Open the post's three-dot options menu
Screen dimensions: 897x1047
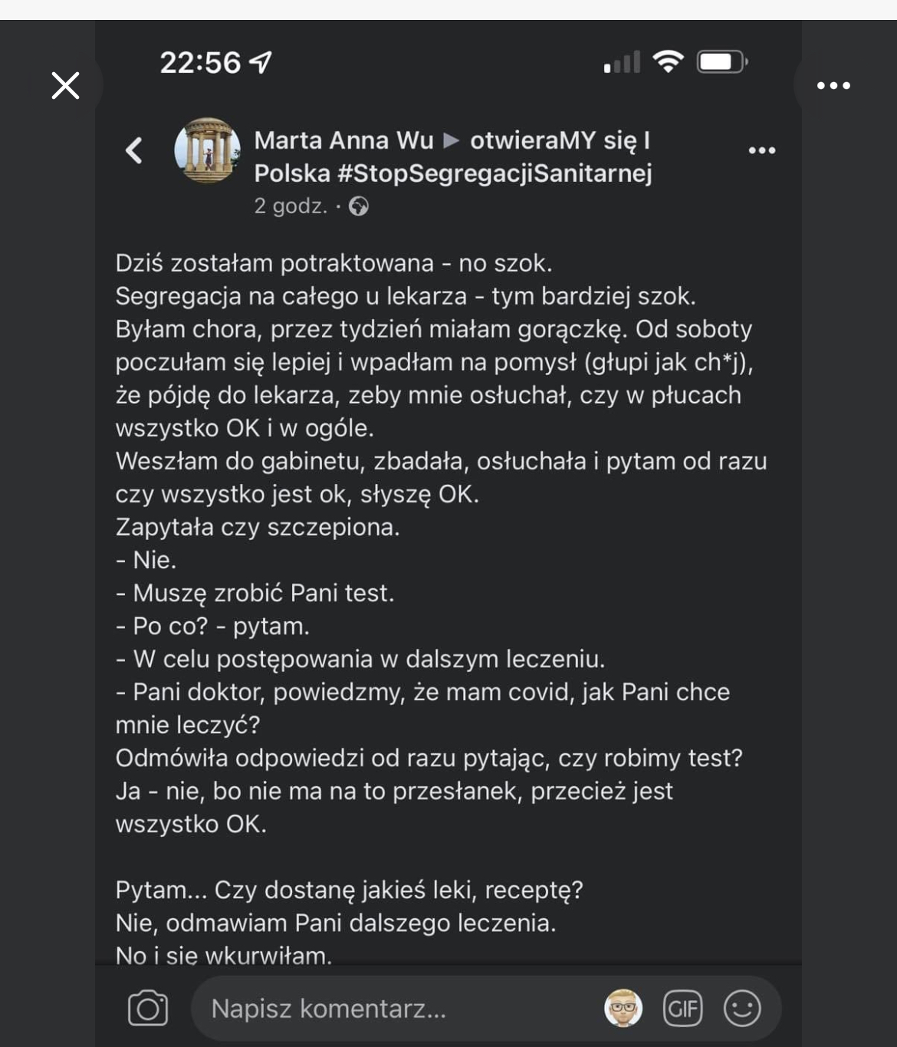761,150
